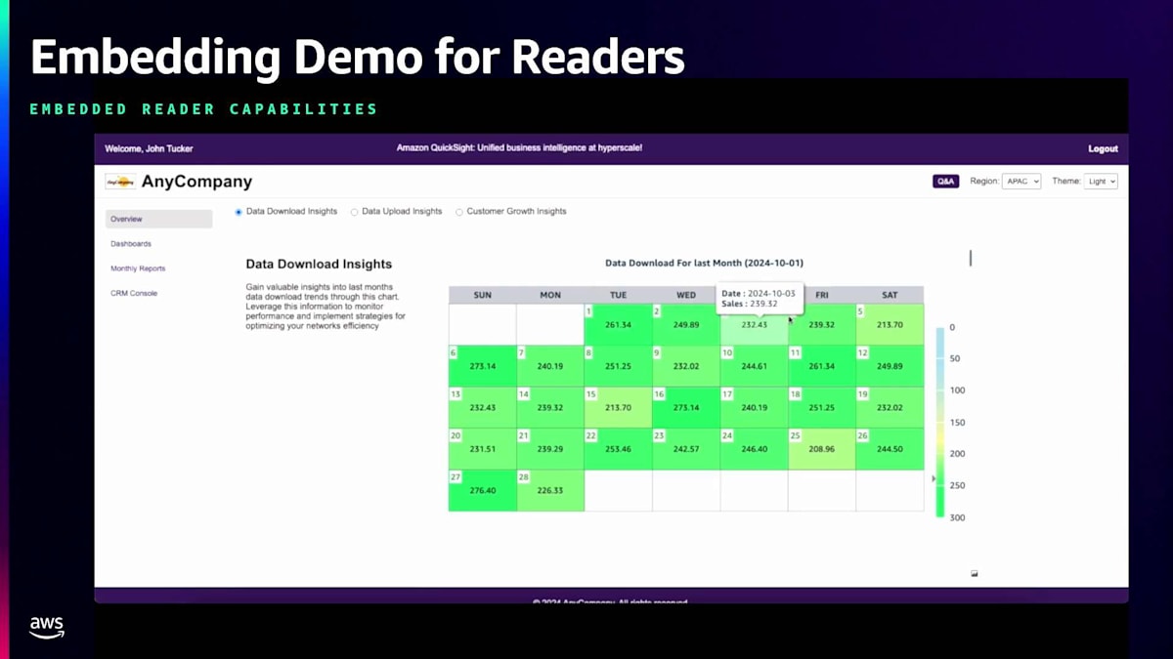
Task: Select the Data Upload Insights radio button
Action: 354,212
